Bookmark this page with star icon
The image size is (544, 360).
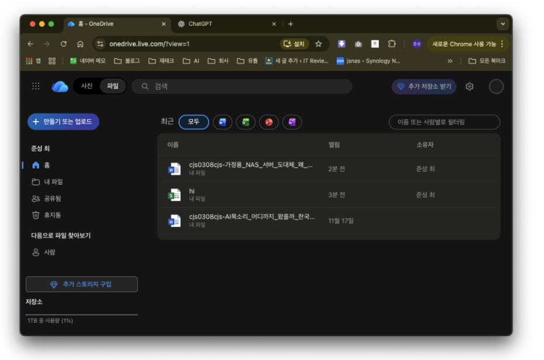click(318, 44)
